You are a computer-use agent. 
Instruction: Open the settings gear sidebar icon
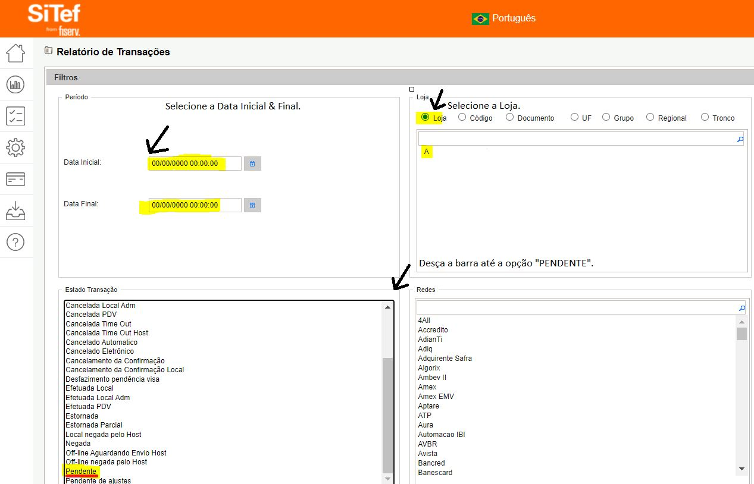tap(15, 147)
